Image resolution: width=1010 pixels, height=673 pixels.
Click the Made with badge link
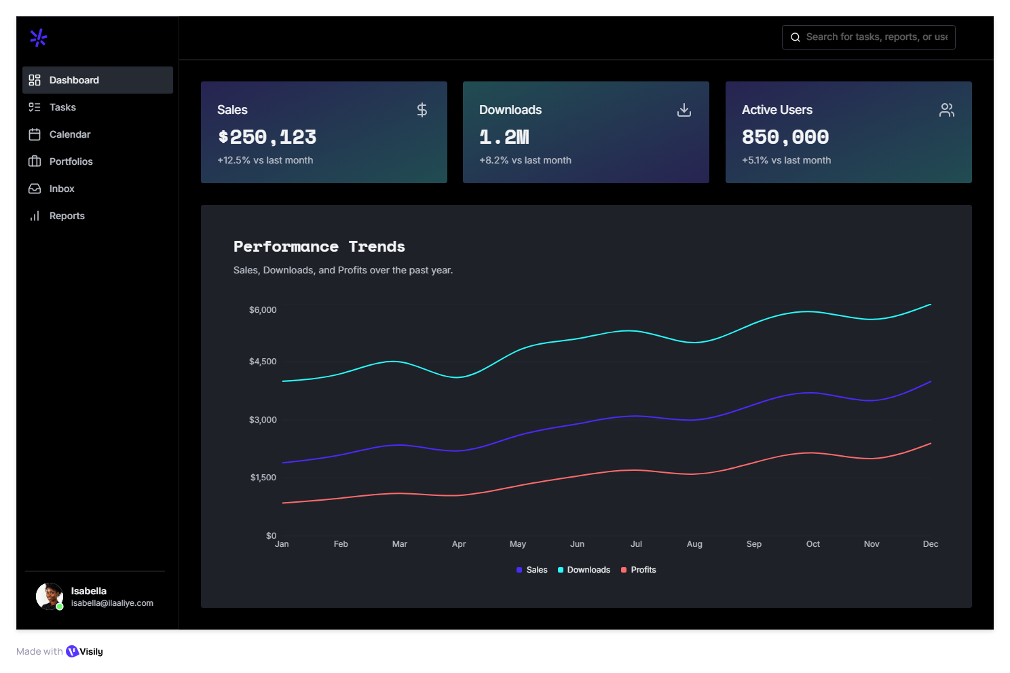48,651
